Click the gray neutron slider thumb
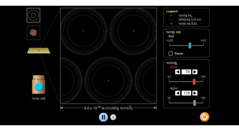Image resolution: width=239 pixels, height=131 pixels. (x=194, y=103)
